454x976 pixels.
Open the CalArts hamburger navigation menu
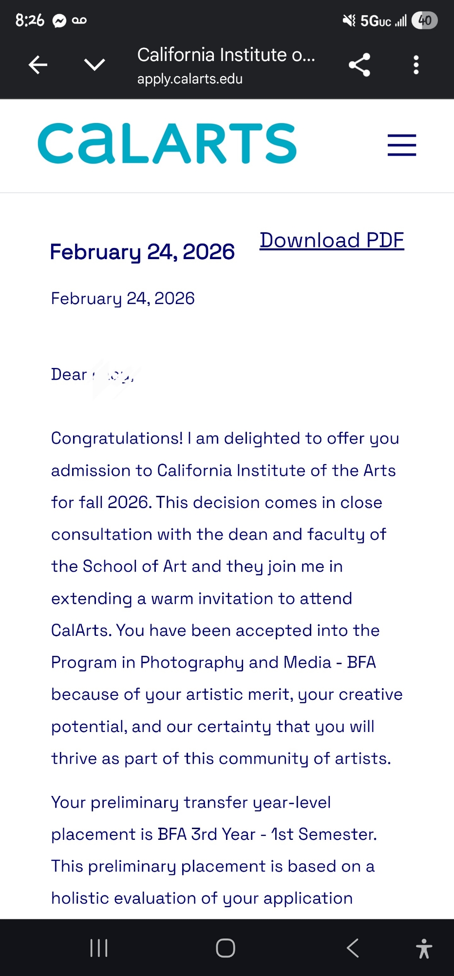point(401,145)
